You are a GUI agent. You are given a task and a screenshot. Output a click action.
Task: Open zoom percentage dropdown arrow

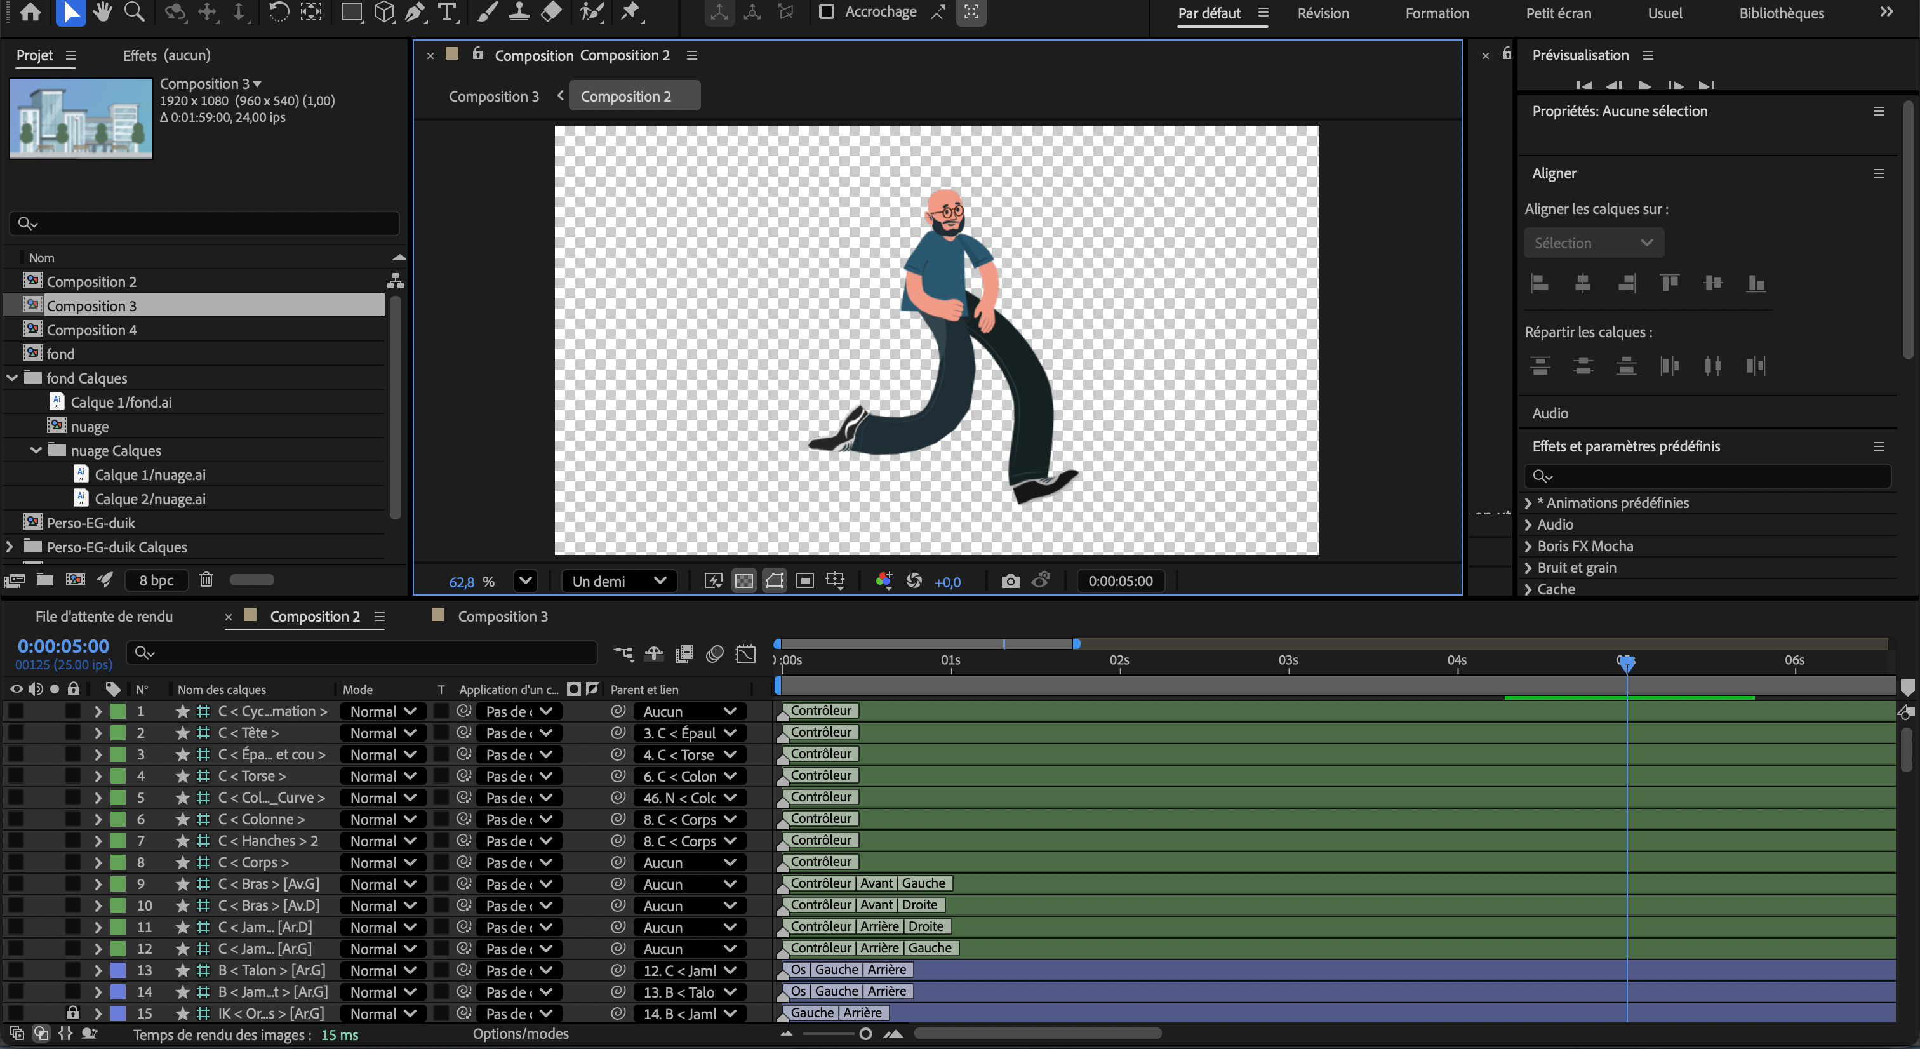point(526,581)
